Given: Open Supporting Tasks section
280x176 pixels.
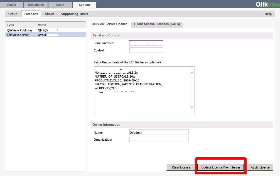Looking at the screenshot, I should coord(75,14).
